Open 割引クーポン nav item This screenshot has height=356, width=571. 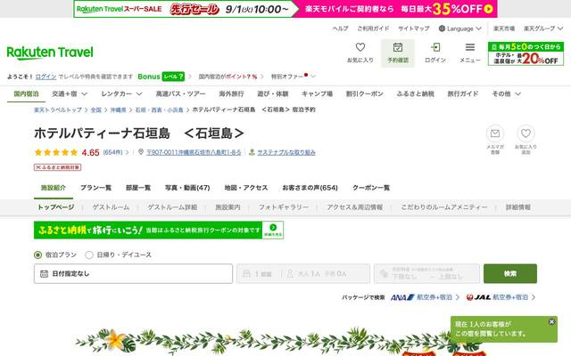[x=365, y=93]
